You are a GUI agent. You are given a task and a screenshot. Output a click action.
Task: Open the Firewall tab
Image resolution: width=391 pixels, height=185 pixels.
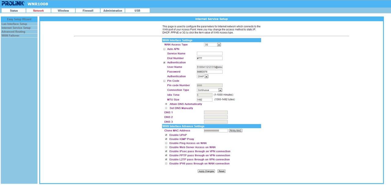click(x=88, y=11)
